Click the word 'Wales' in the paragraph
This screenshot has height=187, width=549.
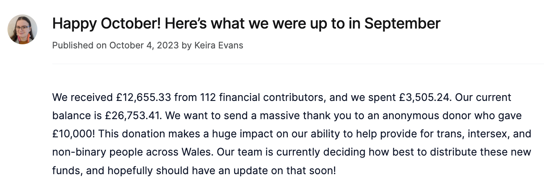click(197, 152)
